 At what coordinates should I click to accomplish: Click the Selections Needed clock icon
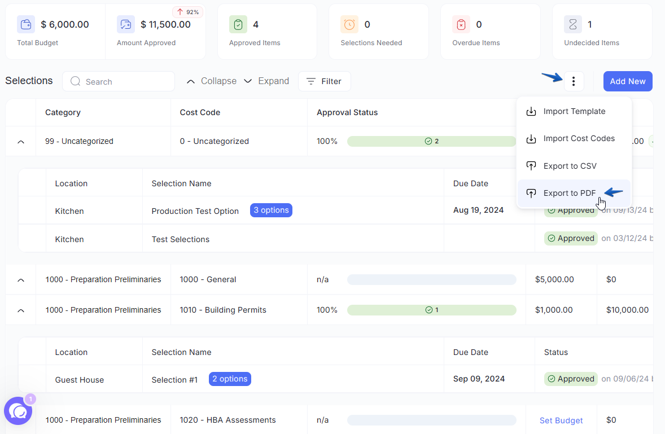click(349, 25)
